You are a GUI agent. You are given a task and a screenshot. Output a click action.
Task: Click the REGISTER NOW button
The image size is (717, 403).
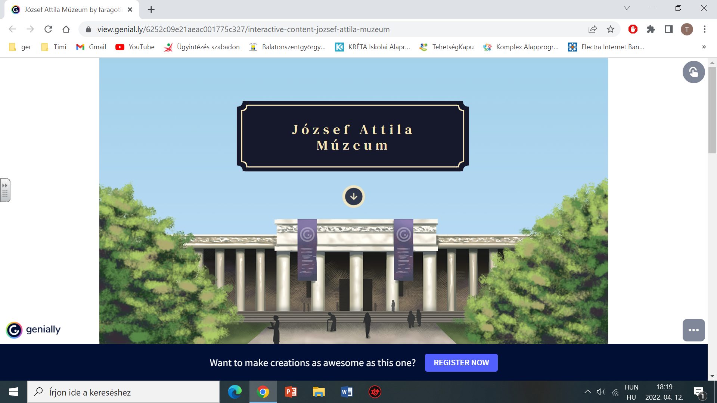[461, 363]
